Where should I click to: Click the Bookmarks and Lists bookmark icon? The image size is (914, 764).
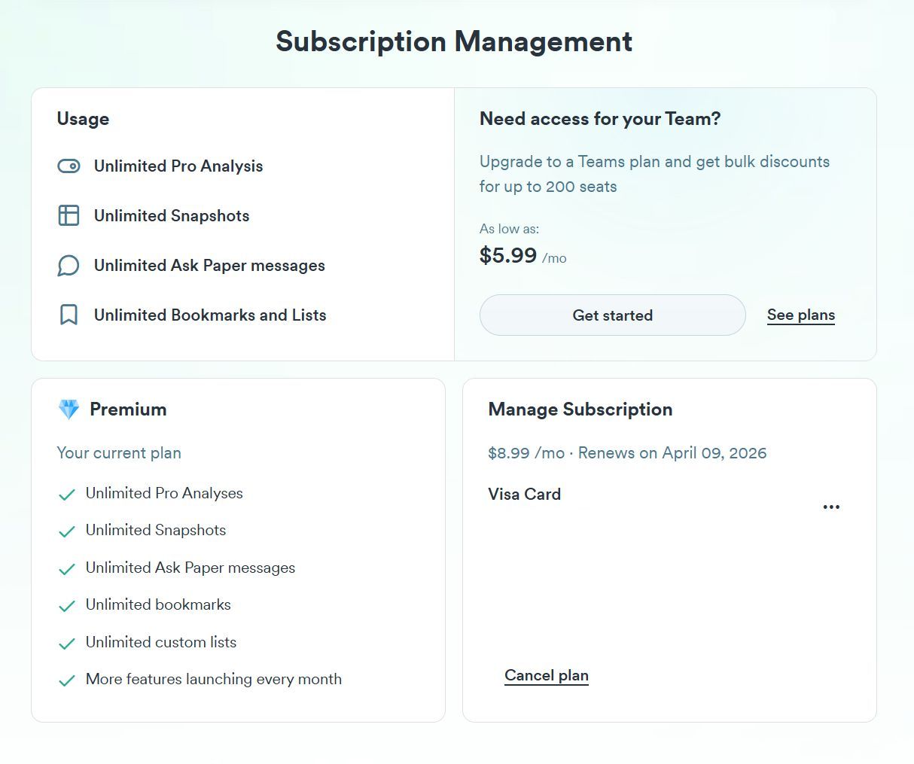pos(69,315)
